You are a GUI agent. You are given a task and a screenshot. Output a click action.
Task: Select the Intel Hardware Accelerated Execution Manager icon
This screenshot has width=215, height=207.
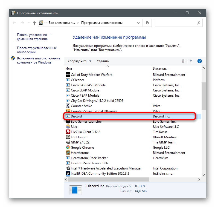coord(68,168)
